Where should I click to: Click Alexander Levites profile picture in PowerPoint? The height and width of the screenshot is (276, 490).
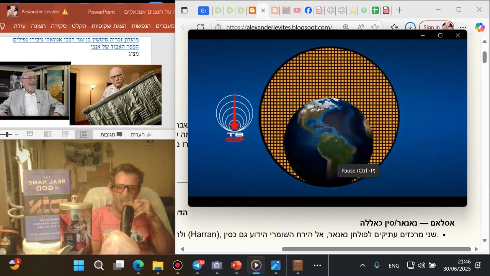(x=13, y=11)
